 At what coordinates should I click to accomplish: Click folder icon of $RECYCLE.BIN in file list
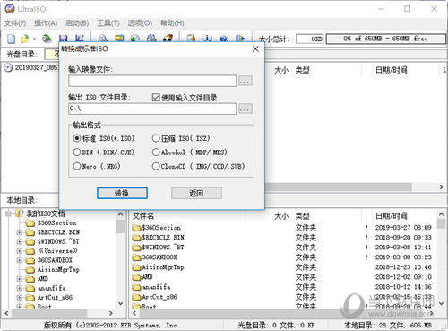coord(136,238)
